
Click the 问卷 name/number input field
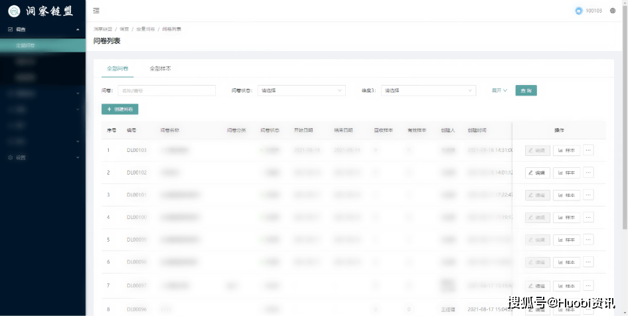click(x=167, y=90)
